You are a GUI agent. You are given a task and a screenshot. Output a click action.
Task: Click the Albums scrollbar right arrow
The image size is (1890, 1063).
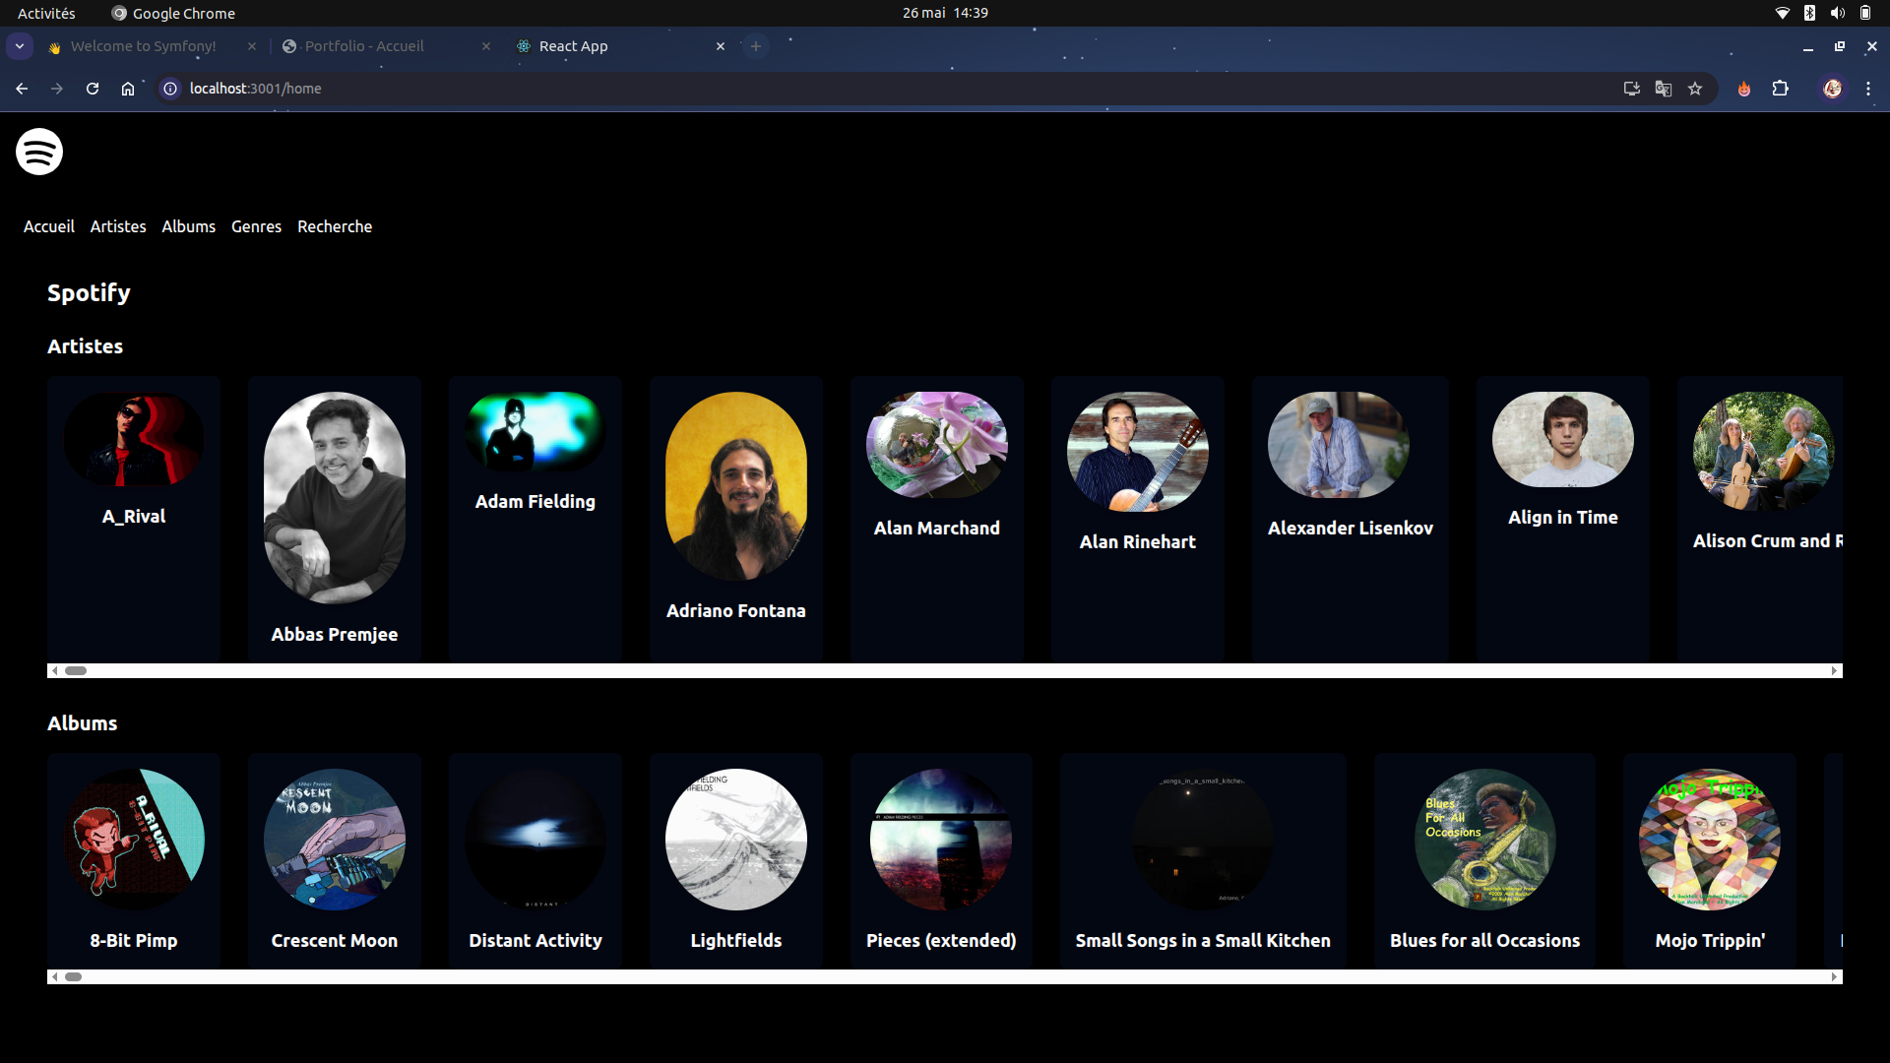[1835, 977]
